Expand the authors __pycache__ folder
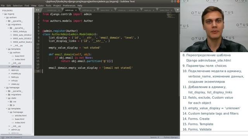The image size is (248, 139). (7, 21)
